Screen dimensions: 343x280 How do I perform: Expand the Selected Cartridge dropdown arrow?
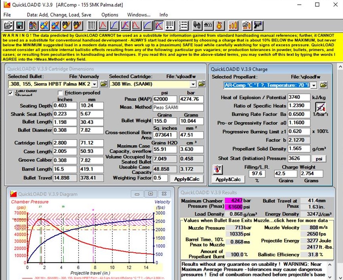coord(193,84)
